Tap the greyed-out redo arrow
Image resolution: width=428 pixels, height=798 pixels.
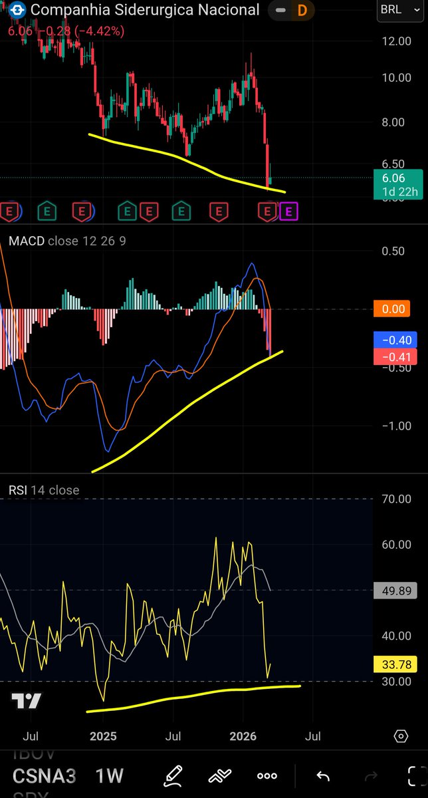point(372,775)
